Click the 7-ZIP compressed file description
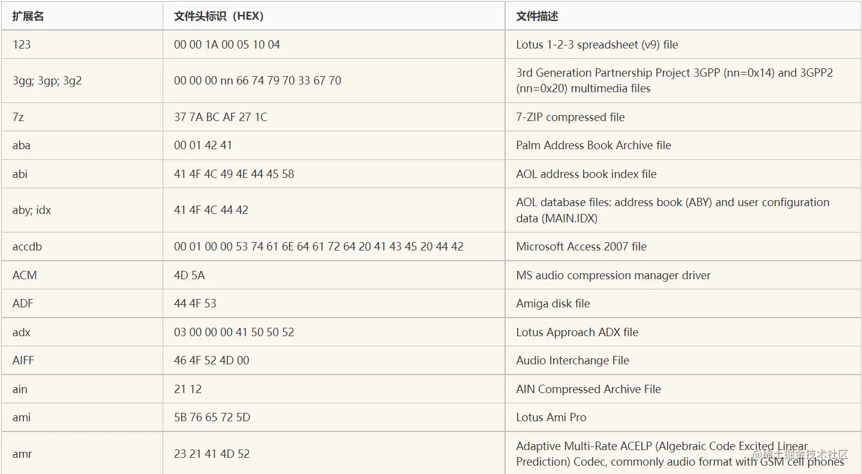The image size is (862, 474). pos(570,117)
